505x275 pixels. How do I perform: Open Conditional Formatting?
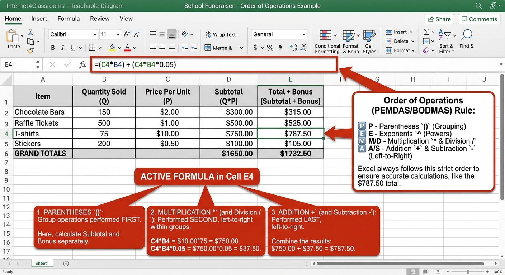pyautogui.click(x=327, y=42)
